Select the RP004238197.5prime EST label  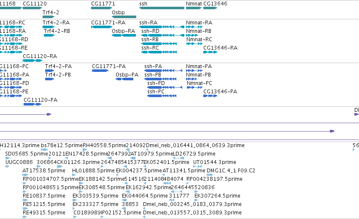click(214, 179)
